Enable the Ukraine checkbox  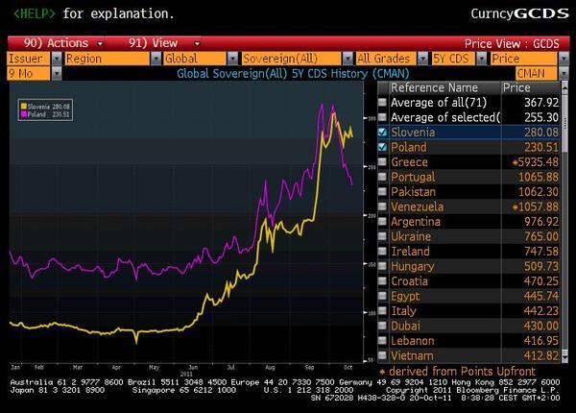coord(382,236)
